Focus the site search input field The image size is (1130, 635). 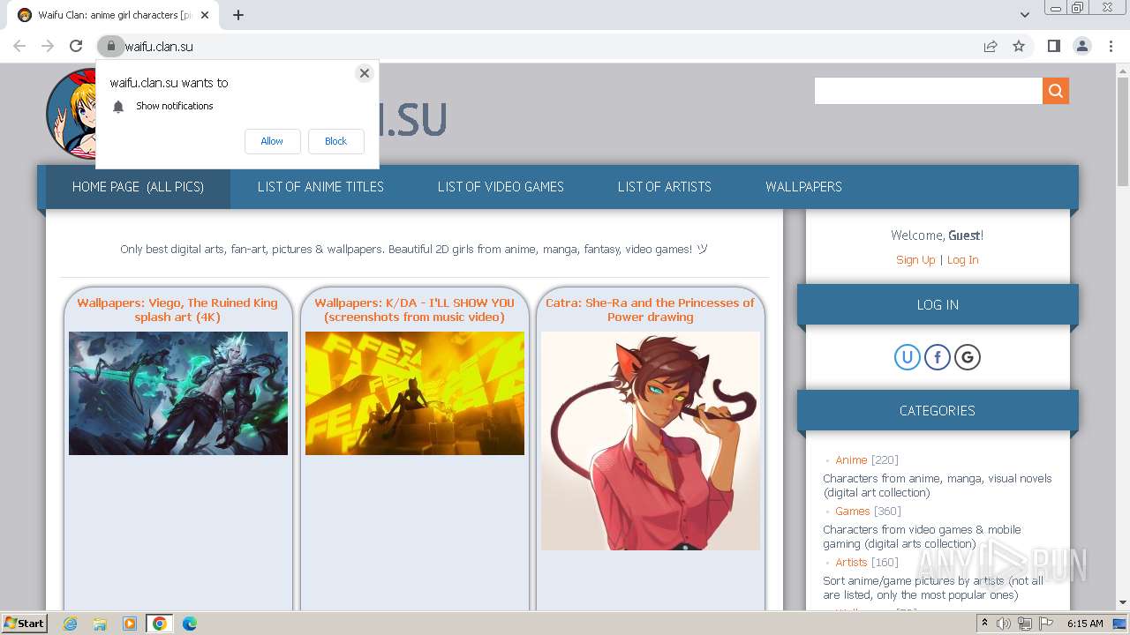click(x=929, y=91)
